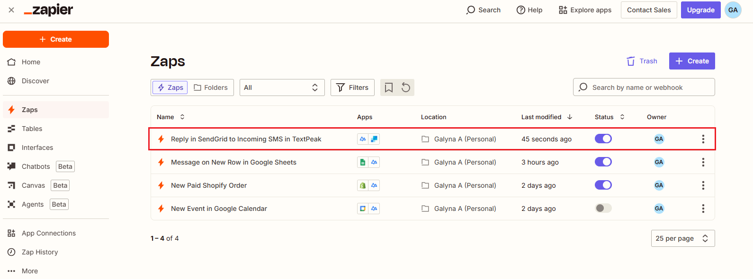The width and height of the screenshot is (753, 279).
Task: Open three-dot menu for SendGrid zap
Action: point(703,139)
